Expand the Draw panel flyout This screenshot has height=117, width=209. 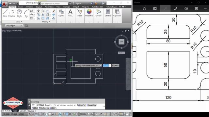(x=19, y=22)
